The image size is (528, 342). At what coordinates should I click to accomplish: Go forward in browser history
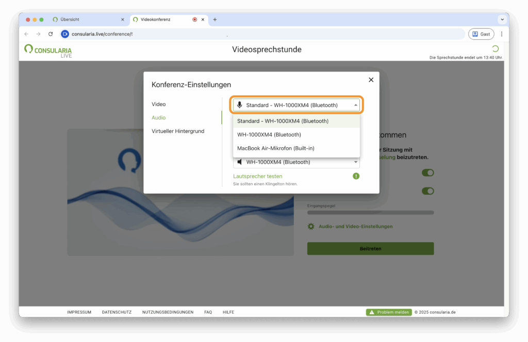click(38, 34)
